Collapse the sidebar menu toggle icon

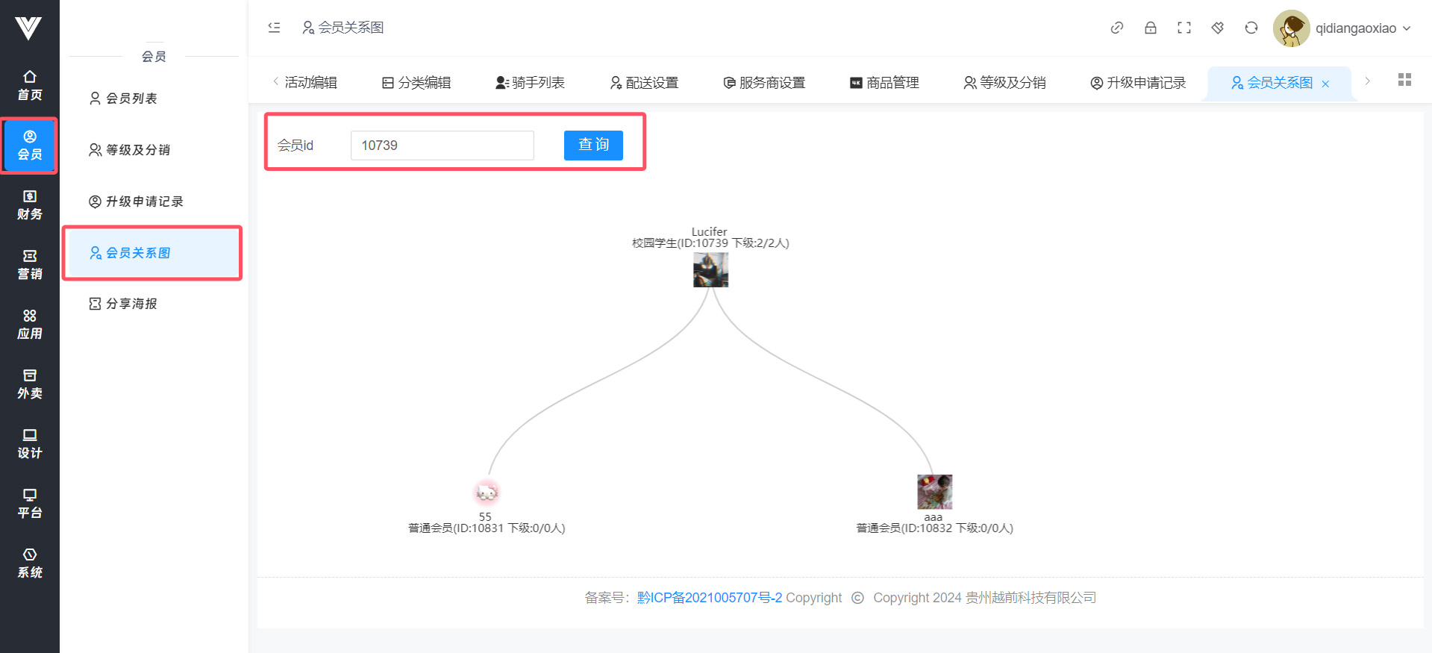coord(274,28)
